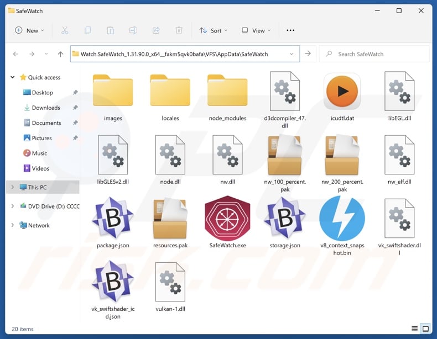The image size is (437, 339).
Task: Select nw_200_percent.pak archive icon
Action: click(x=342, y=155)
